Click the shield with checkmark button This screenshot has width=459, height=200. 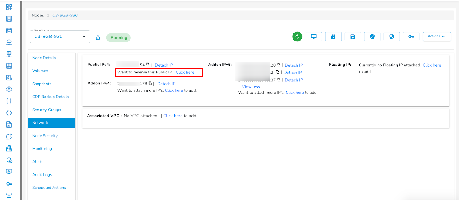(x=372, y=37)
